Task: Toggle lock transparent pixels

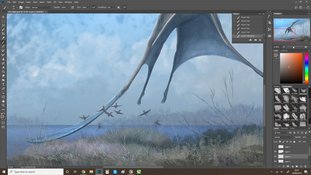Action: 280,142
